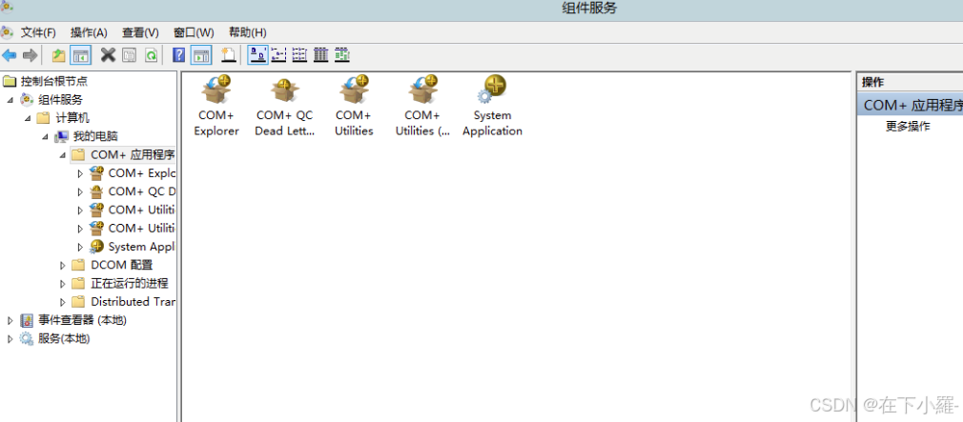Image resolution: width=963 pixels, height=422 pixels.
Task: Click the black X delete icon
Action: tap(108, 55)
